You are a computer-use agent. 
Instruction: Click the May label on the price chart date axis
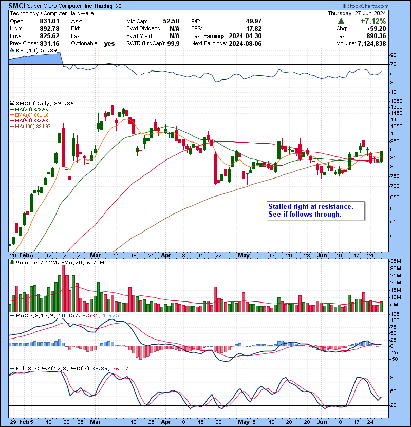point(244,255)
